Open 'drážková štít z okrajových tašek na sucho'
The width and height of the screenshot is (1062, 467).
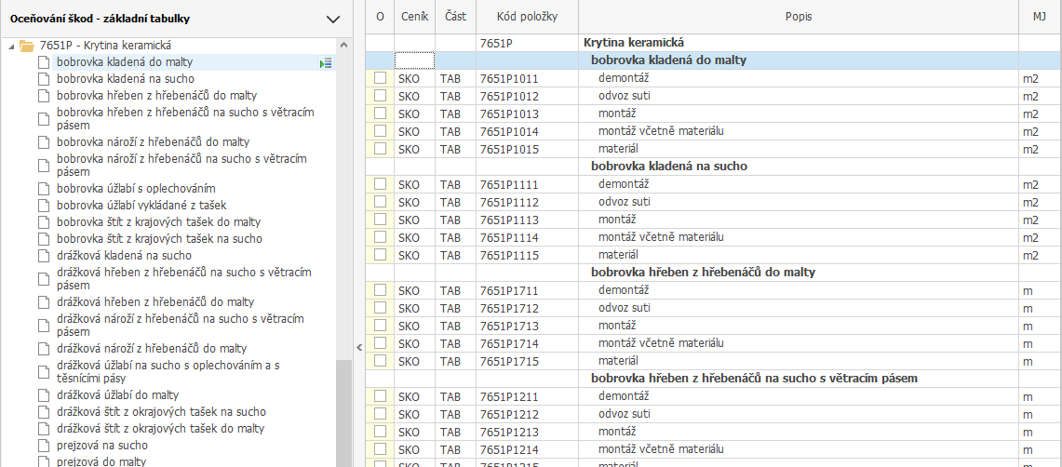[x=160, y=412]
